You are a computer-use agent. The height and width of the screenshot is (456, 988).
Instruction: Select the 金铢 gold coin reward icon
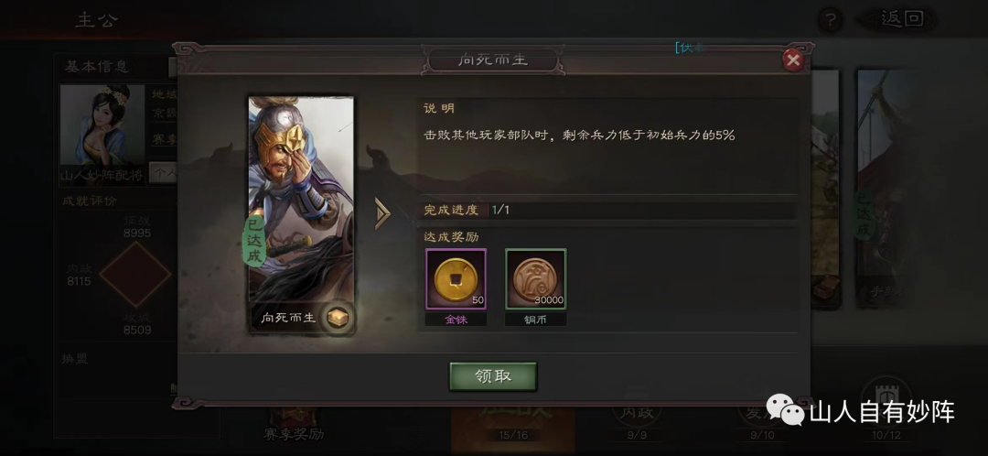point(456,278)
